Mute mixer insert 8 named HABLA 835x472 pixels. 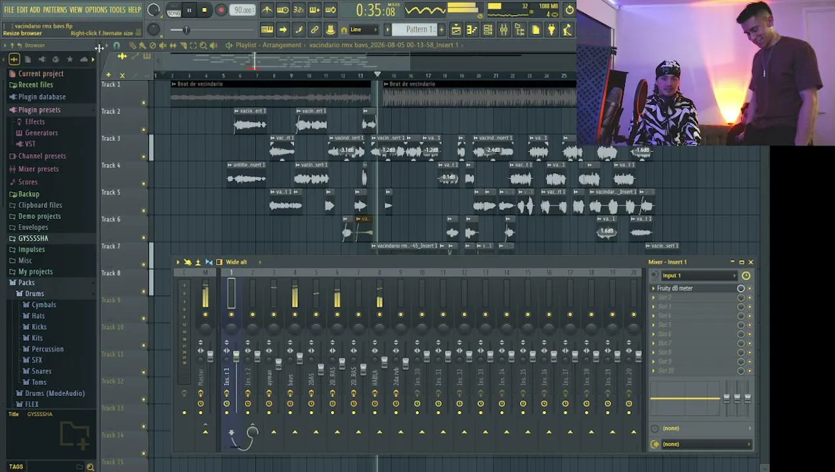tap(379, 315)
